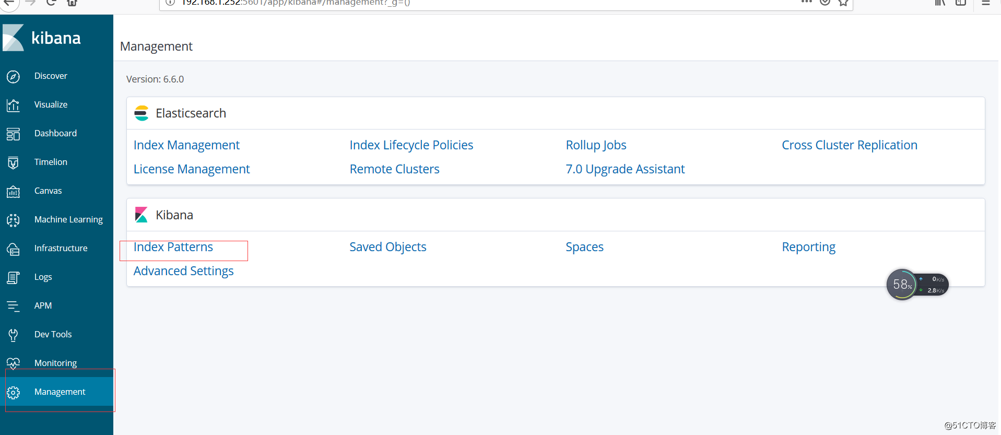
Task: Go to Rollup Jobs
Action: [x=596, y=145]
